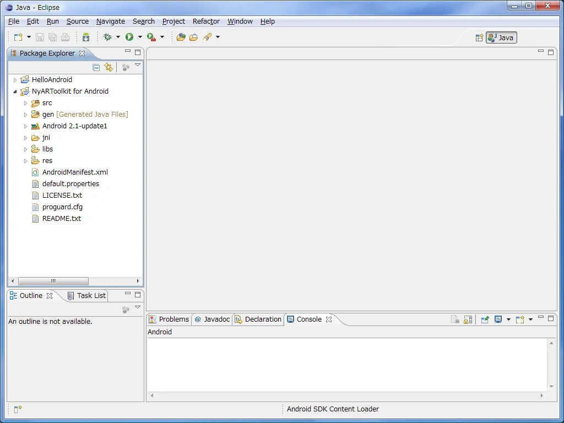This screenshot has height=423, width=564.
Task: Click the Search flashlight toolbar icon
Action: (x=207, y=37)
